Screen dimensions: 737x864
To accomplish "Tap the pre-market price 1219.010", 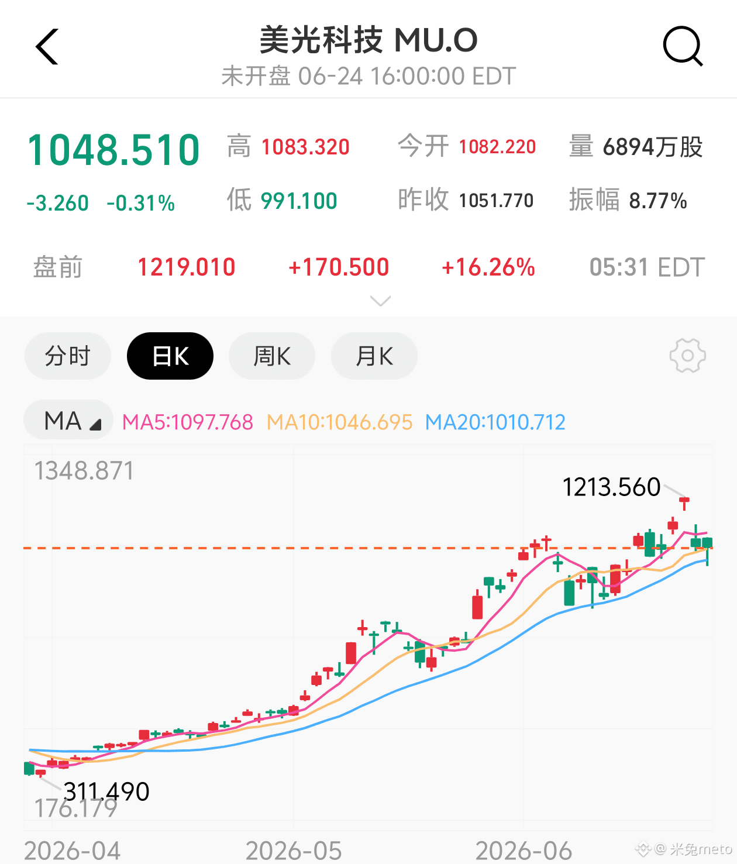I will click(x=186, y=267).
